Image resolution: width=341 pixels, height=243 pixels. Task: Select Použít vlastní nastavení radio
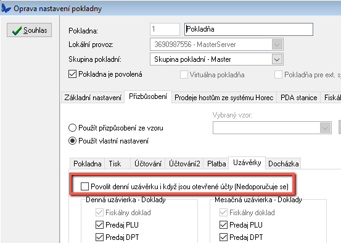[x=72, y=141]
